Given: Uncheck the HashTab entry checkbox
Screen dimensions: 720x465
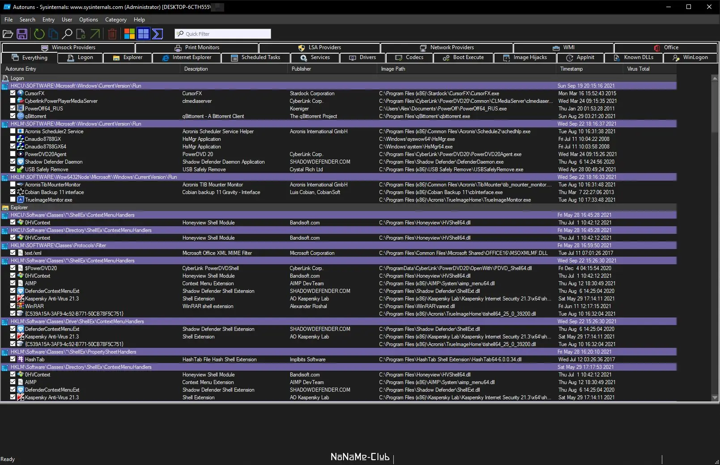Looking at the screenshot, I should click(x=13, y=359).
